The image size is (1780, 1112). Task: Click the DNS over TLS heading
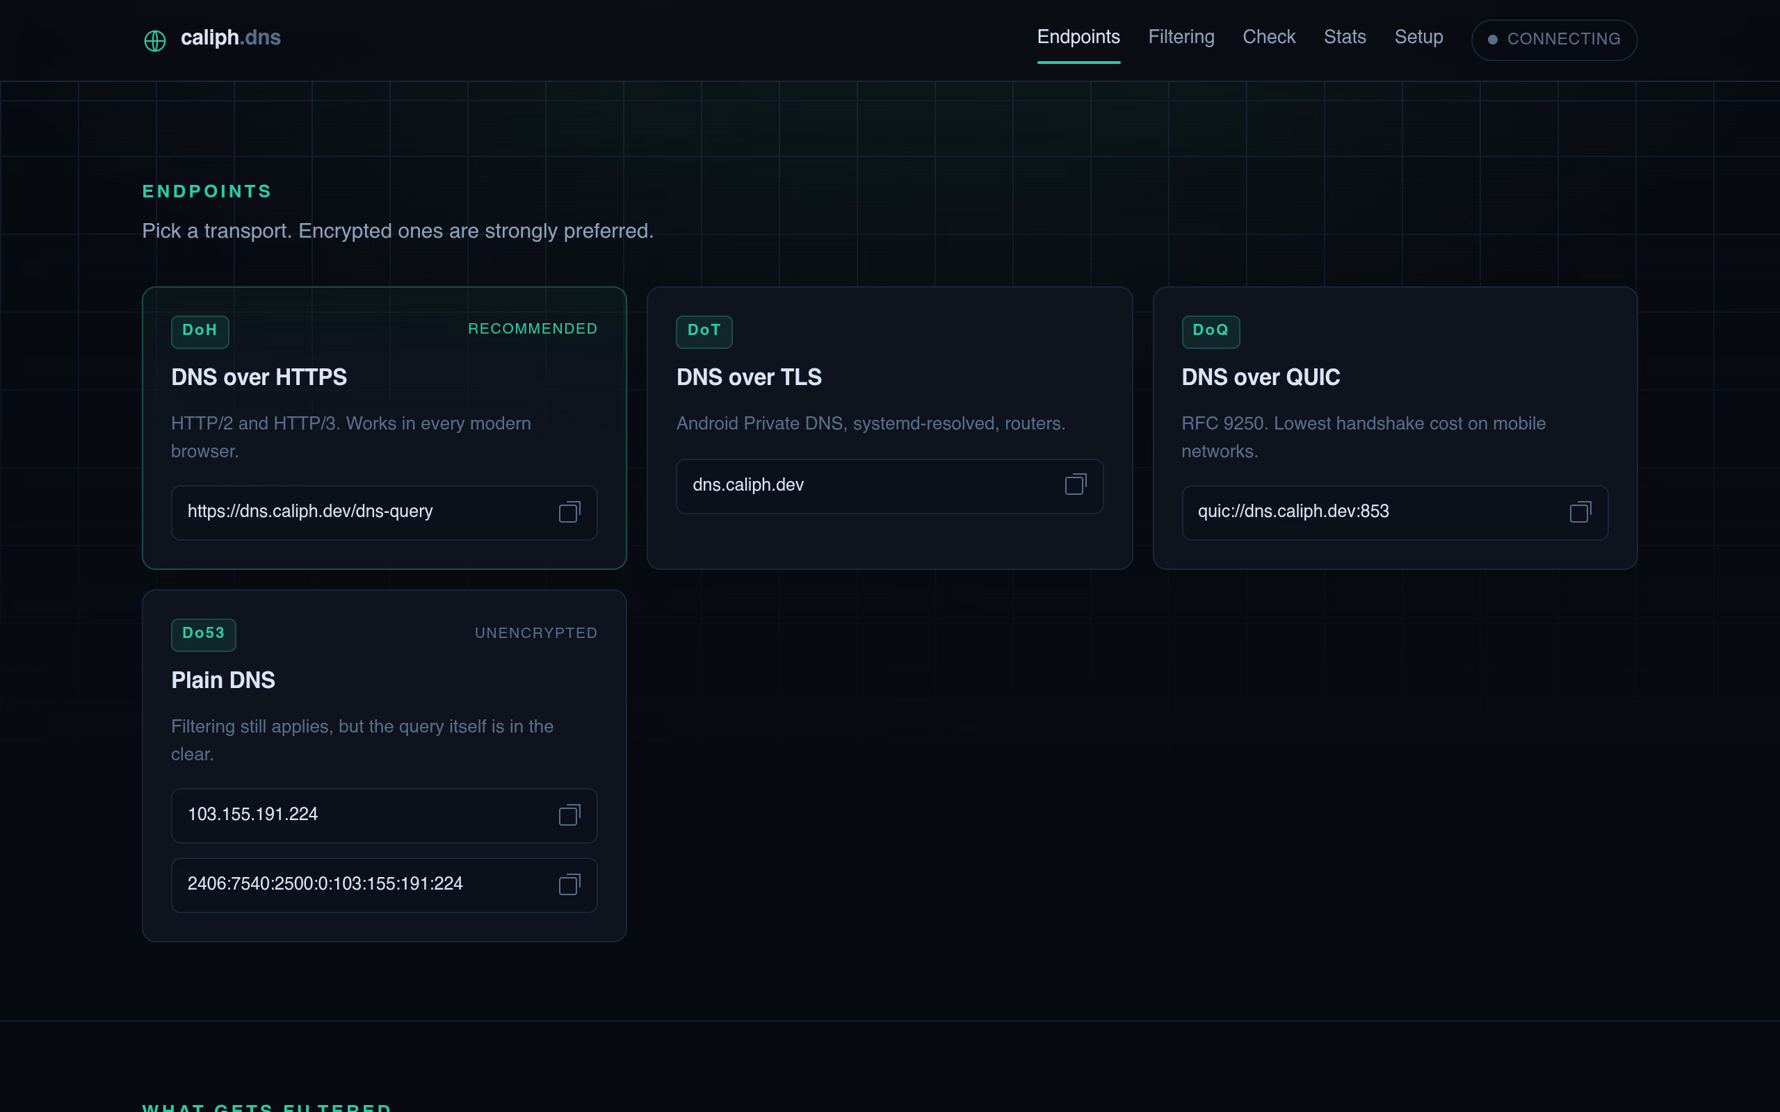coord(749,377)
